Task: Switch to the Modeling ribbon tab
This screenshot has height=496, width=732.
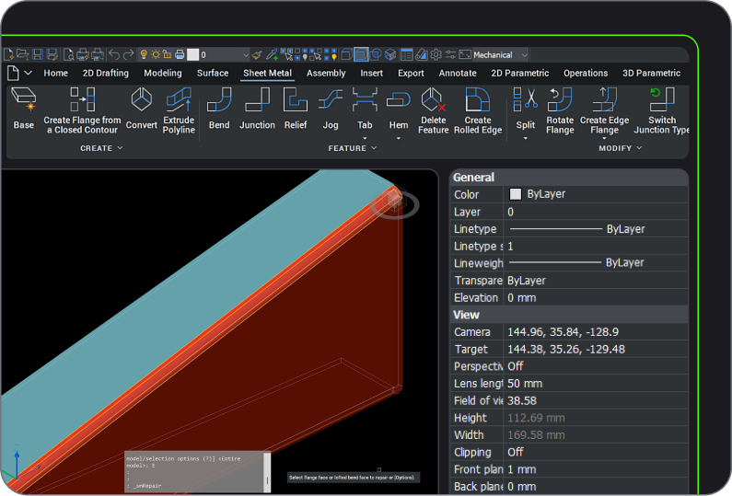Action: point(162,74)
